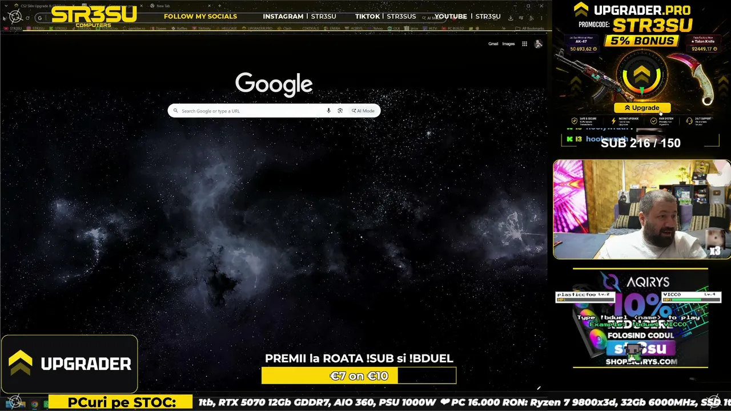Open a new browser tab
This screenshot has width=731, height=411.
(x=220, y=6)
